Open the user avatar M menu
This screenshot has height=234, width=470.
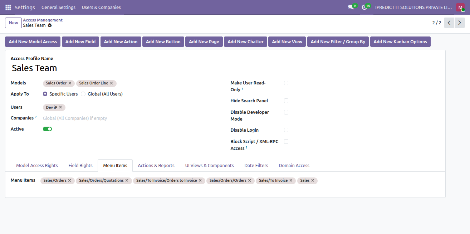click(x=460, y=7)
